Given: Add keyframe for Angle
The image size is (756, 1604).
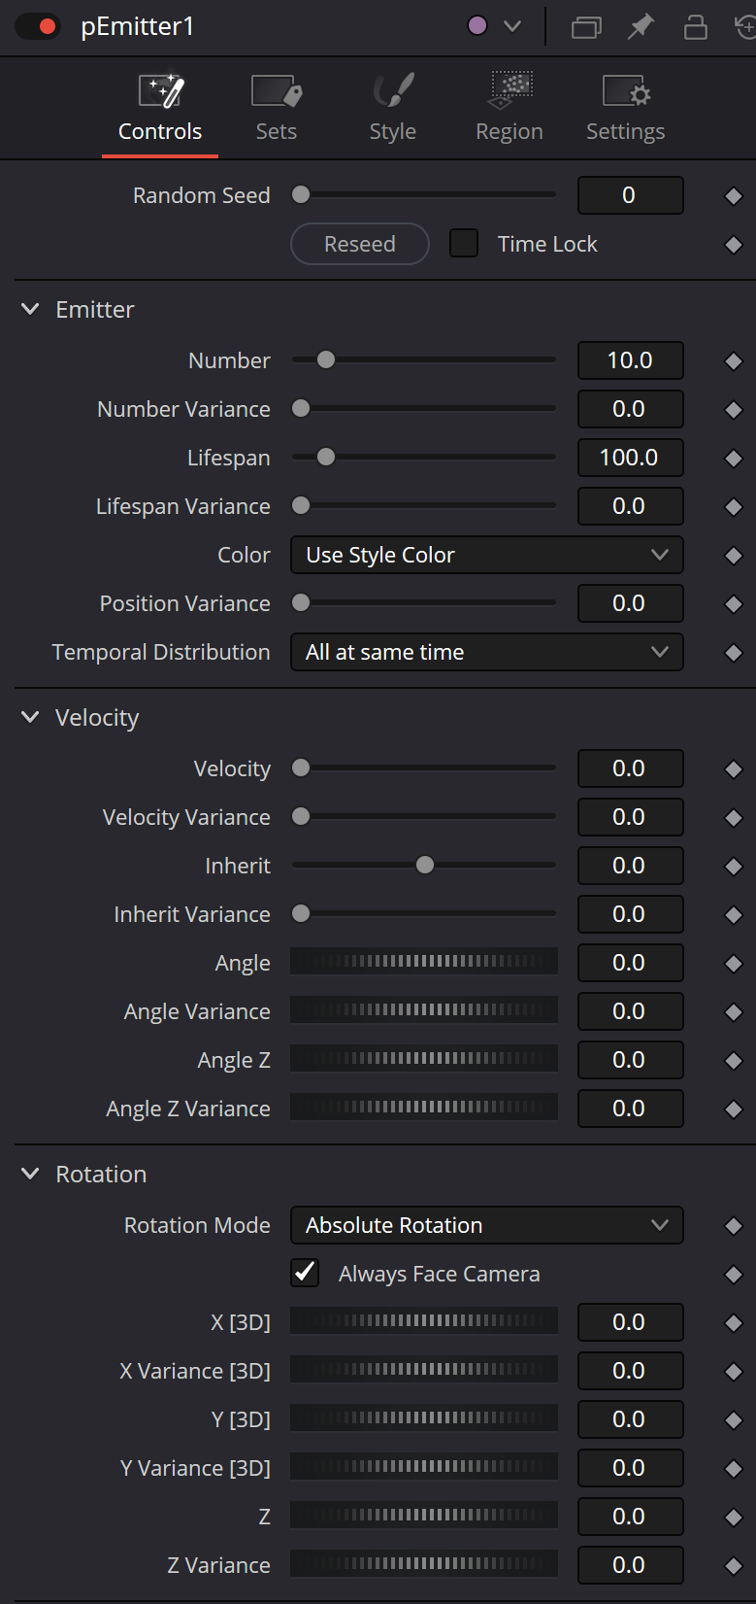Looking at the screenshot, I should coord(734,964).
